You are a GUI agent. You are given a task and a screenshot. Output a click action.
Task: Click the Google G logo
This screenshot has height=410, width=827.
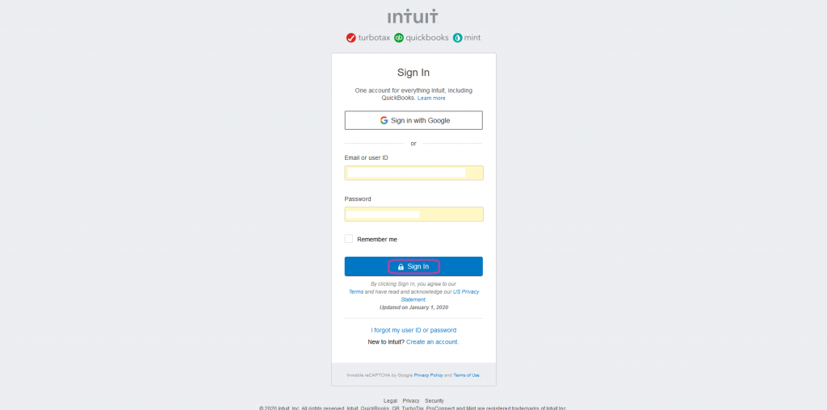pos(384,120)
